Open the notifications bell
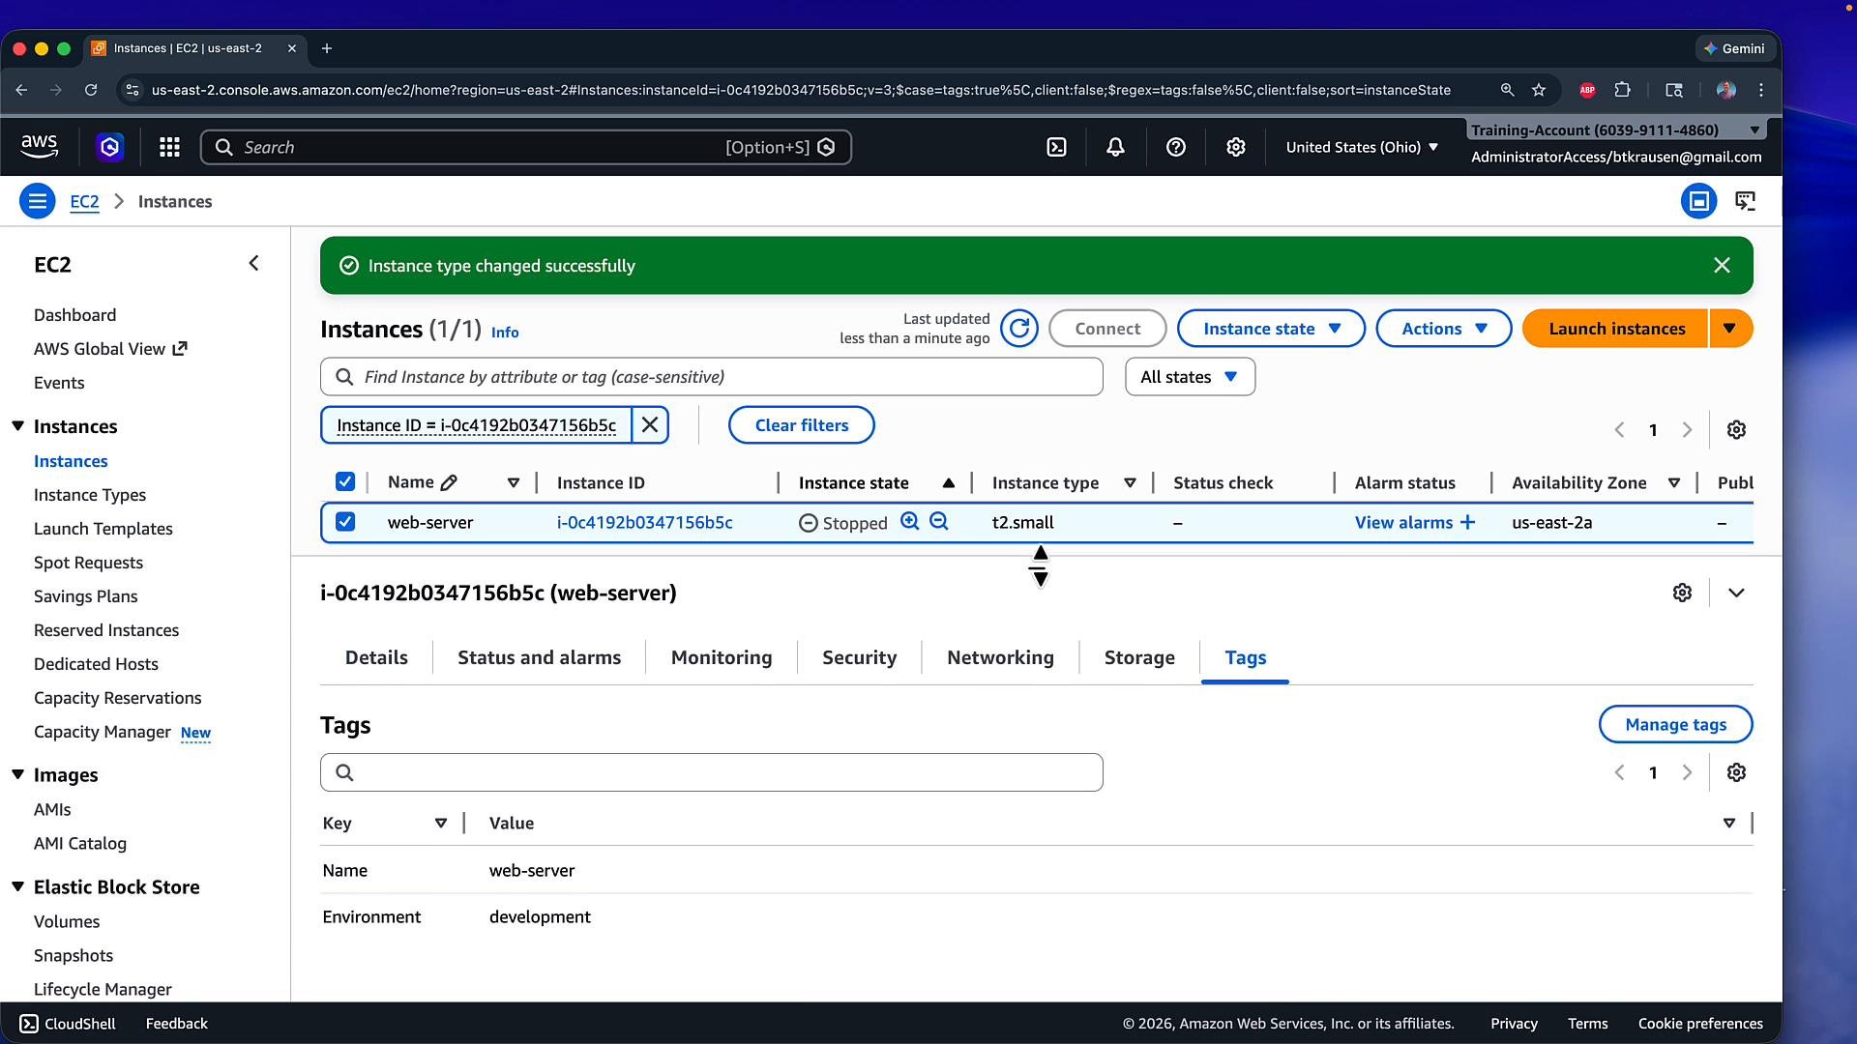Image resolution: width=1857 pixels, height=1044 pixels. pos(1115,147)
